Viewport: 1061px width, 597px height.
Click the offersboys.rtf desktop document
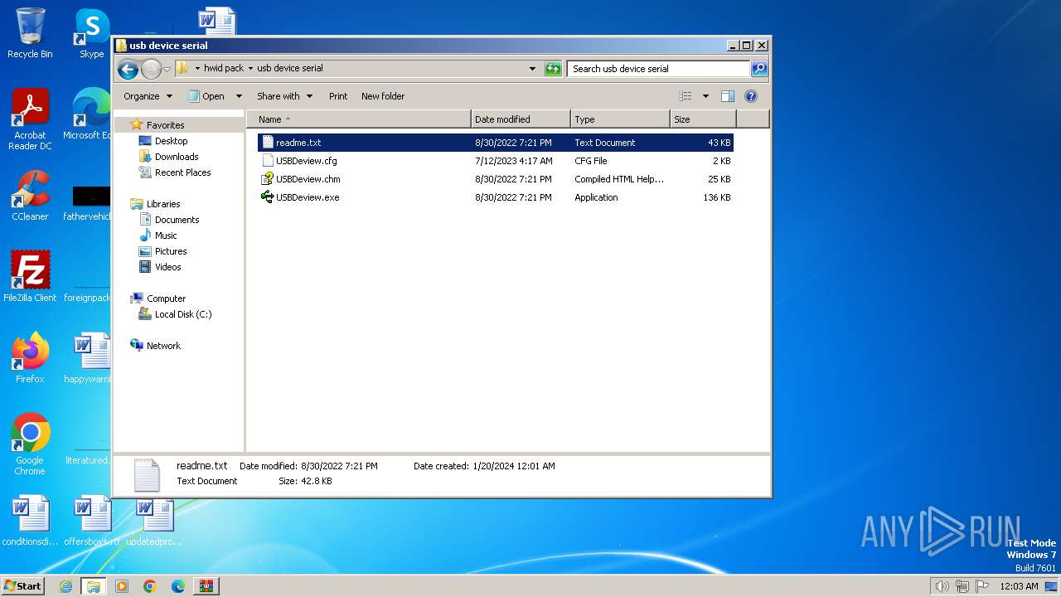point(92,522)
